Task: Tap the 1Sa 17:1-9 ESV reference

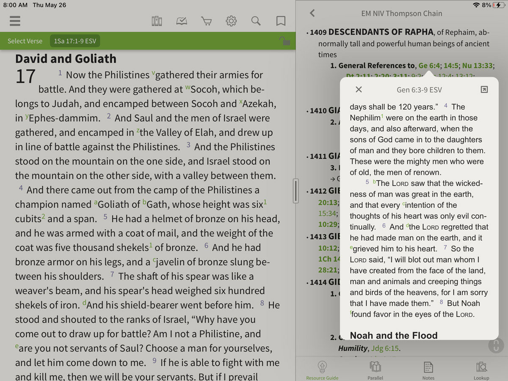Action: click(x=75, y=41)
